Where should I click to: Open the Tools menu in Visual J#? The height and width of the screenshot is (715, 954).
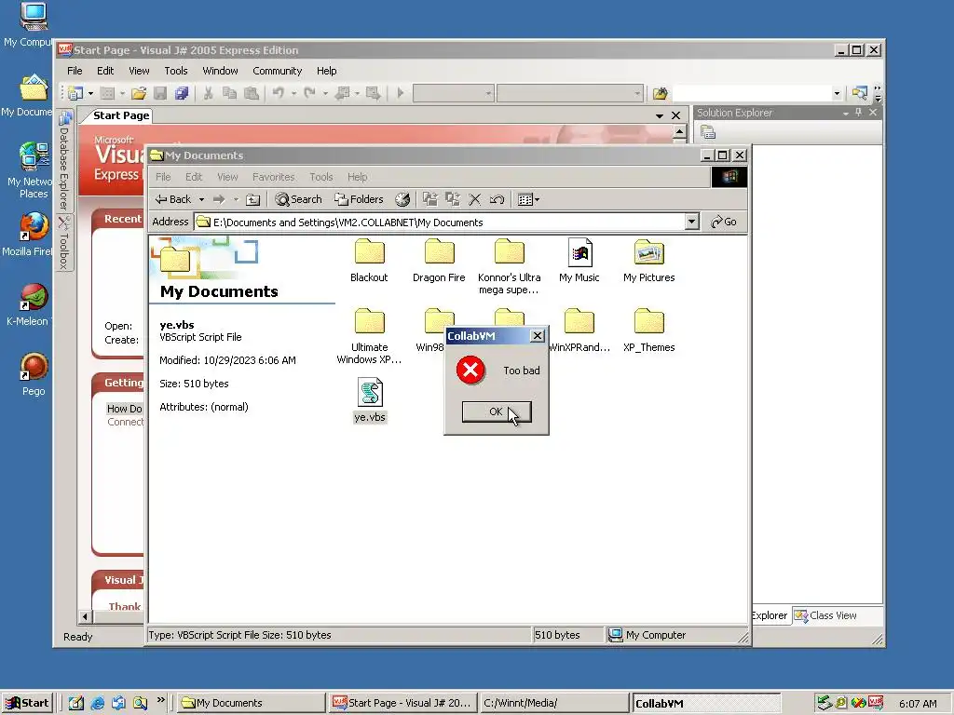click(x=176, y=71)
